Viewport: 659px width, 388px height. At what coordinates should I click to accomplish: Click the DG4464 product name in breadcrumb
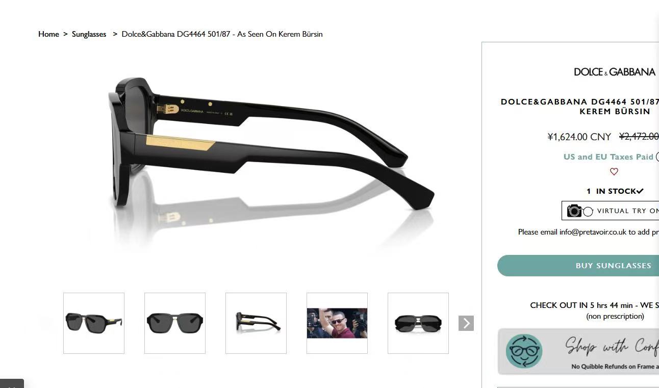click(x=222, y=34)
